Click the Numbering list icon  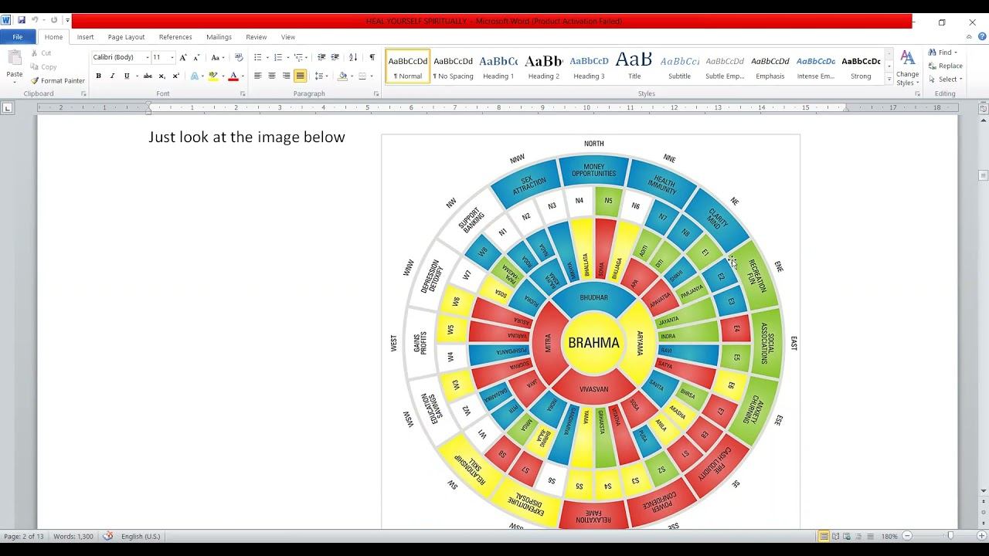point(278,57)
